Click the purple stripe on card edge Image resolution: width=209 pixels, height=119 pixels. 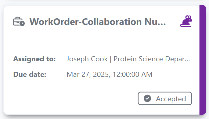[x=203, y=60]
